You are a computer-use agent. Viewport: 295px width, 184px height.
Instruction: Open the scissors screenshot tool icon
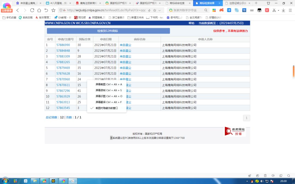[274, 10]
